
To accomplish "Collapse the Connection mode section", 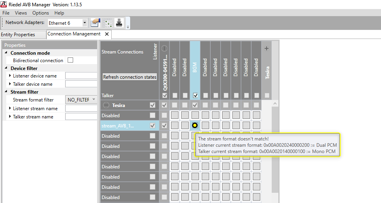I will coord(6,52).
